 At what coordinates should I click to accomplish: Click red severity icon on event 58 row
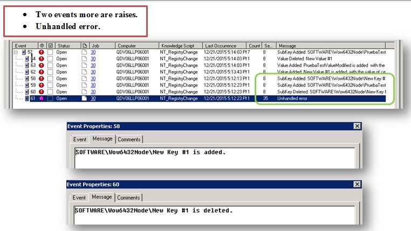42,79
